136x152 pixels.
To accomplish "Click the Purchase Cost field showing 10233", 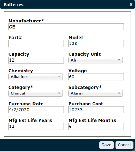I will coord(96,110).
